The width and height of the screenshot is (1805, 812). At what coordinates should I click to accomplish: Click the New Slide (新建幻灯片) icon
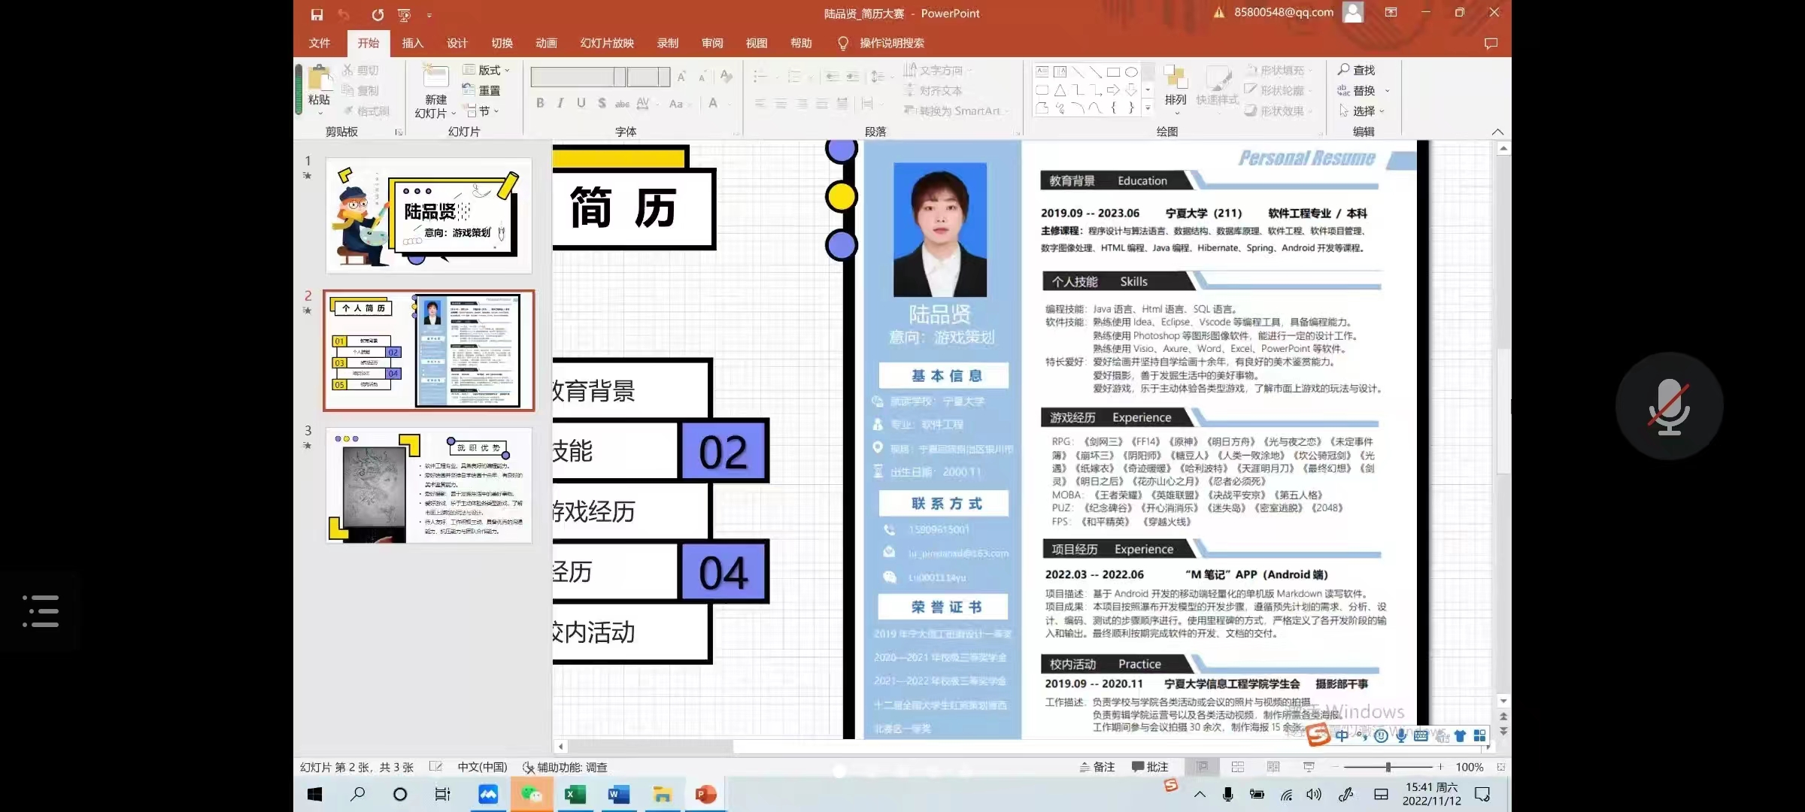(435, 77)
